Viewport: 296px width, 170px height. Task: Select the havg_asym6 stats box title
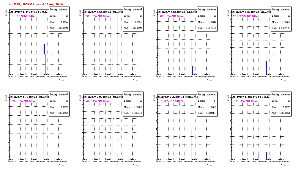(207, 95)
